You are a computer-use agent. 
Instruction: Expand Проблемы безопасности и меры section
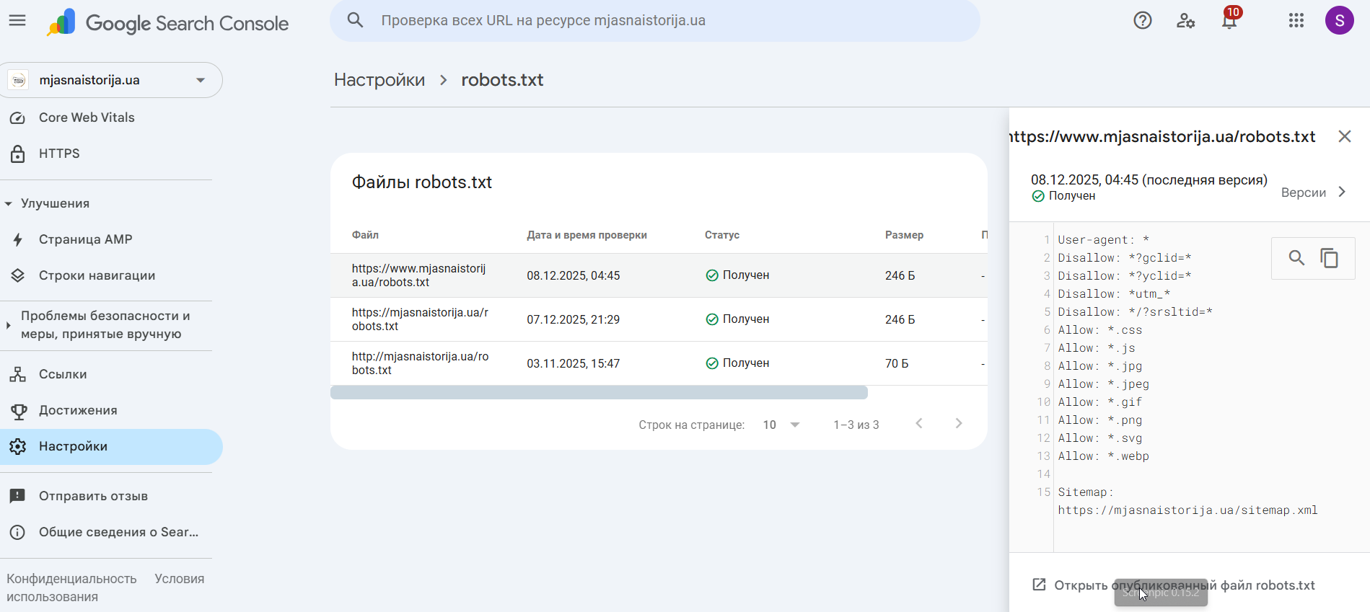pyautogui.click(x=8, y=325)
